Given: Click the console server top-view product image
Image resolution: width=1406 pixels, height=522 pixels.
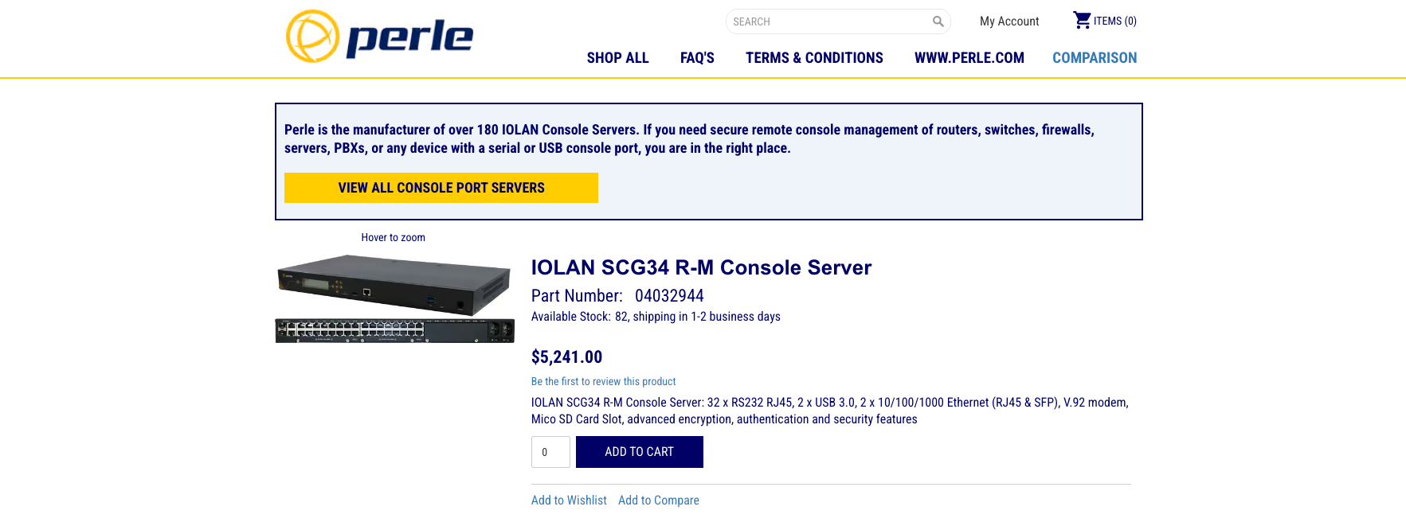Looking at the screenshot, I should [x=394, y=283].
